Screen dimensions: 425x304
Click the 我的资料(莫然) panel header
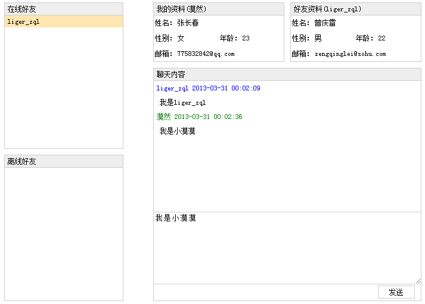(218, 9)
